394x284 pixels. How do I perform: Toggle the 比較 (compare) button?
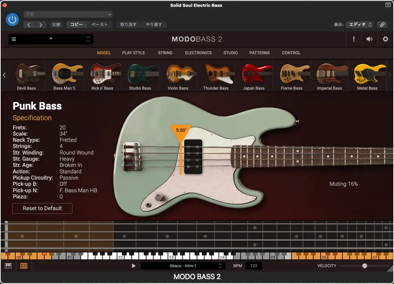coord(56,24)
